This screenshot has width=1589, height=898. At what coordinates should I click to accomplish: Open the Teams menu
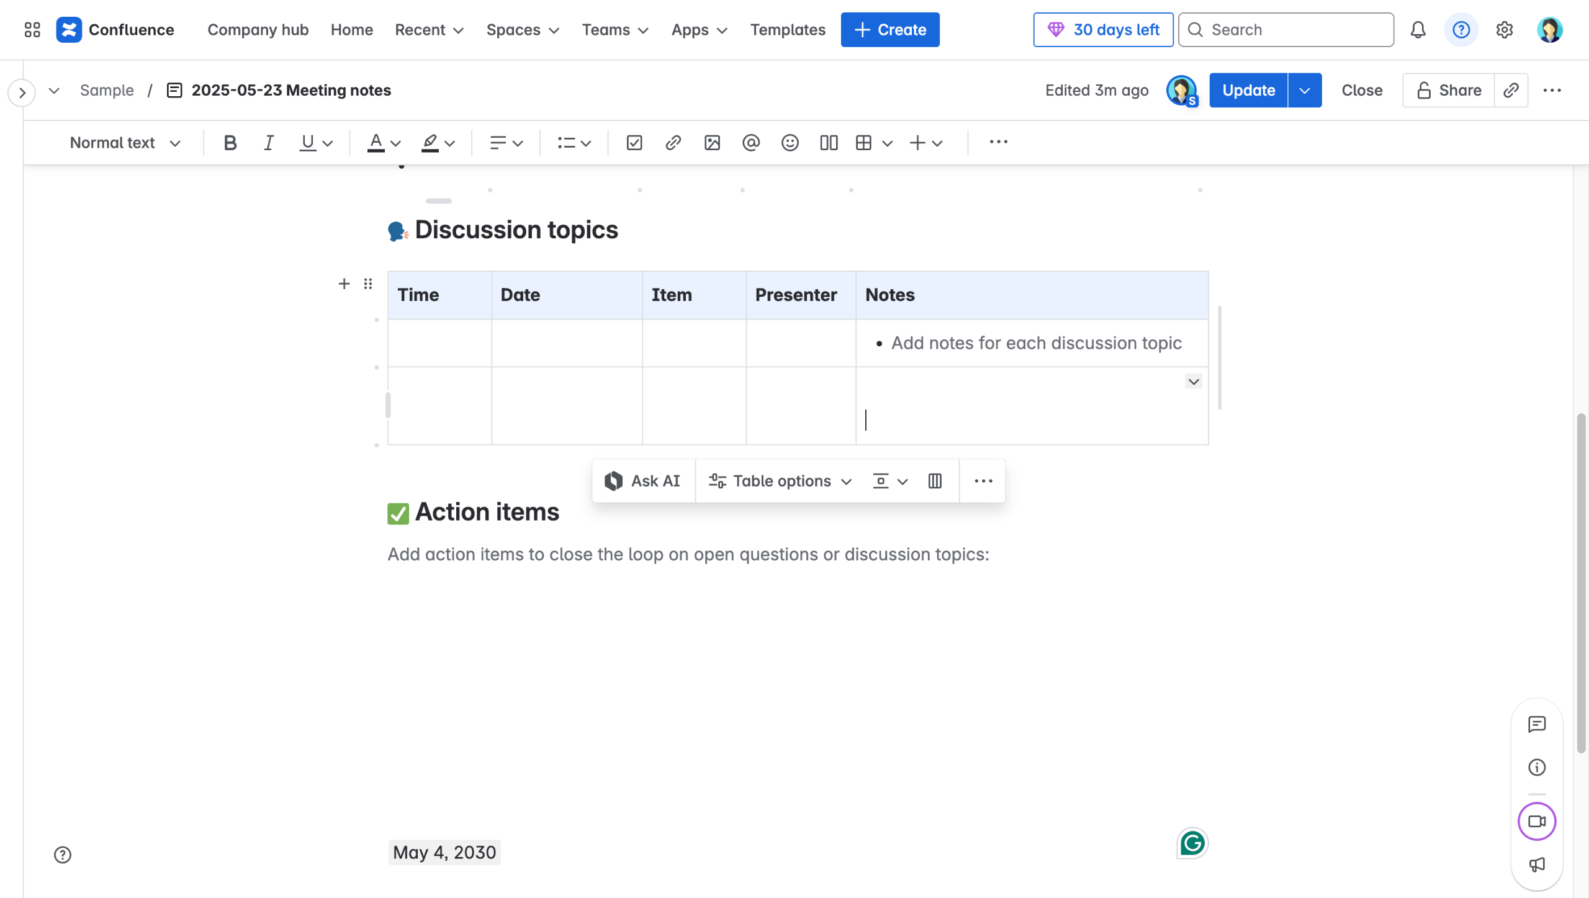615,30
